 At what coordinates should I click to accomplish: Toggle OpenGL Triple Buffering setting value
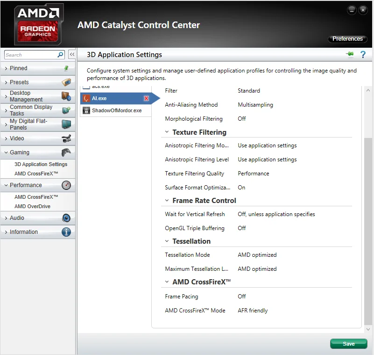click(241, 228)
